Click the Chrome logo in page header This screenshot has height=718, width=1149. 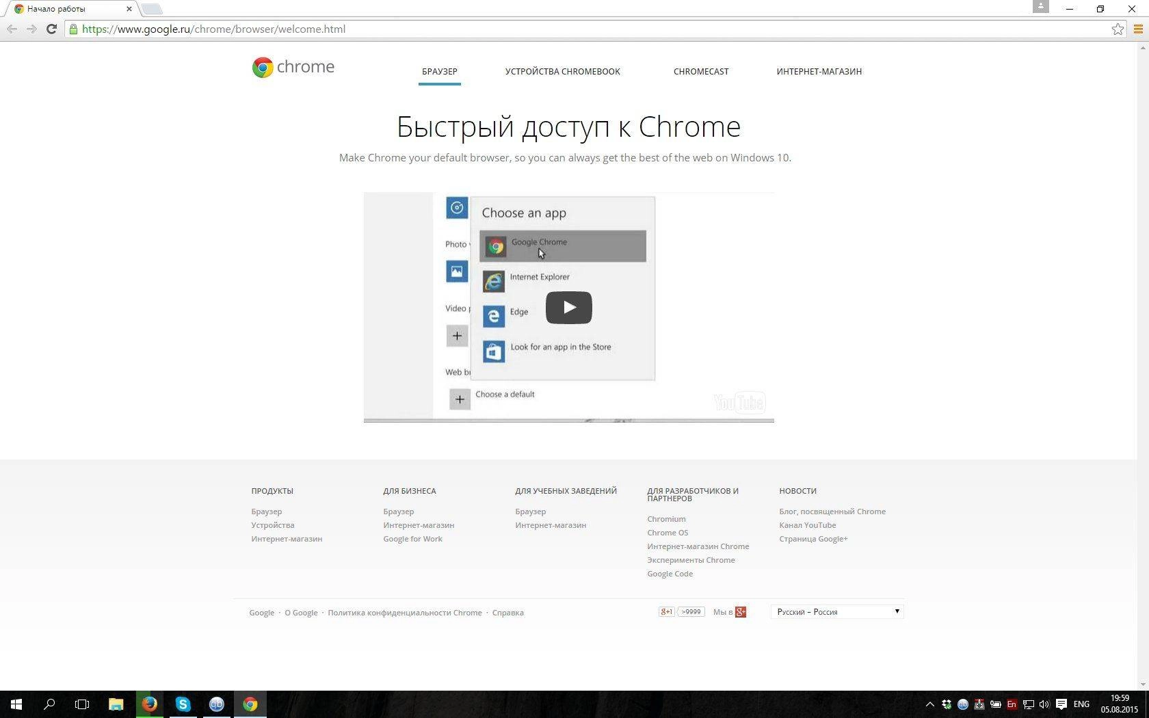coord(293,67)
